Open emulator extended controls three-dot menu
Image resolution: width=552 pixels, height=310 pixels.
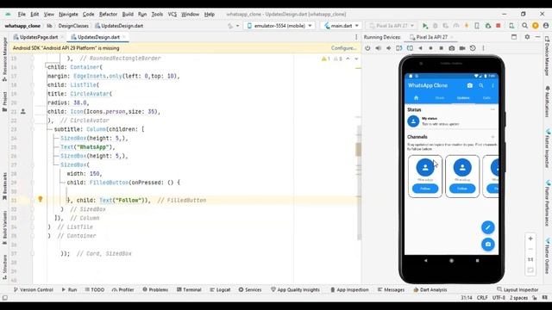coord(483,48)
